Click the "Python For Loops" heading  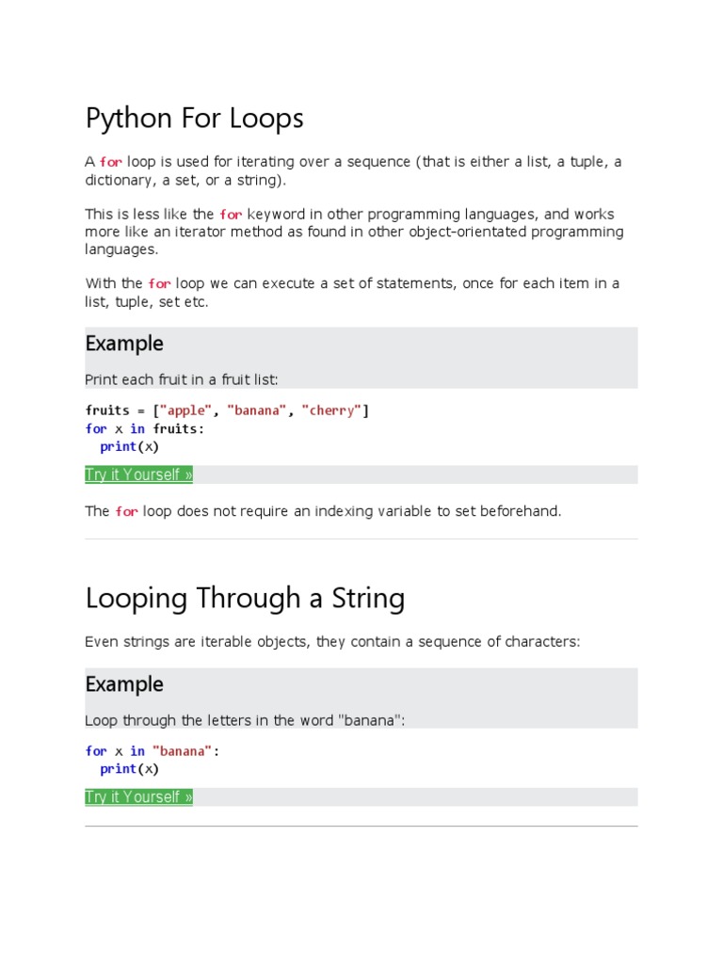click(x=194, y=119)
